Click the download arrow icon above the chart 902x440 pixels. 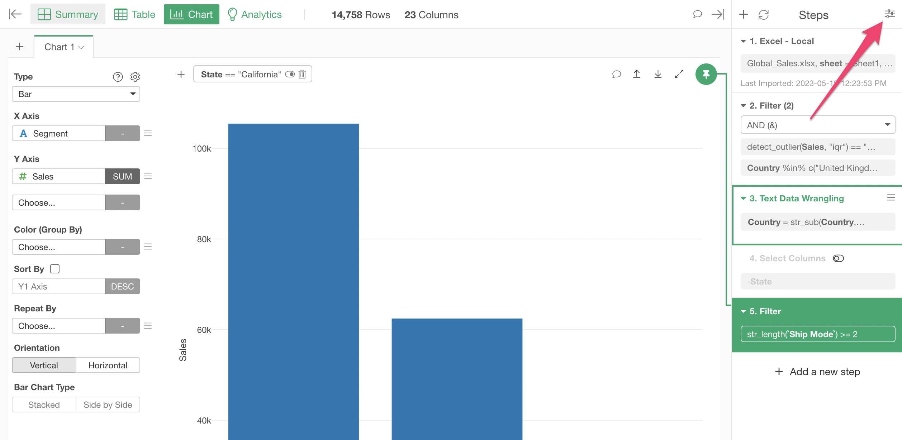tap(658, 74)
